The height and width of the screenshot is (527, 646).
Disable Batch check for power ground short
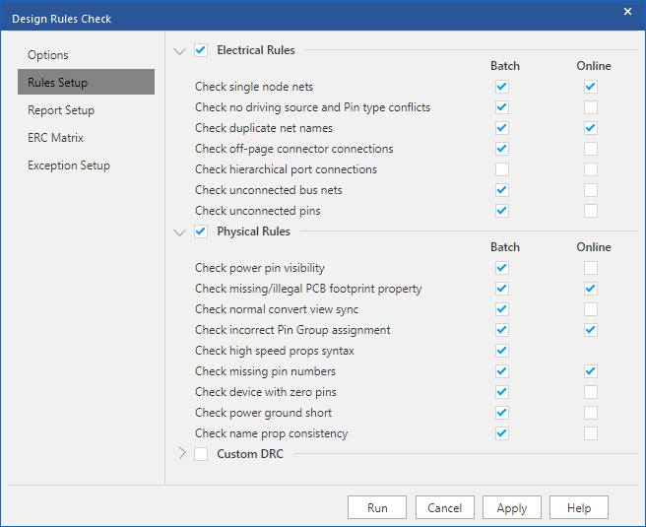(x=502, y=413)
